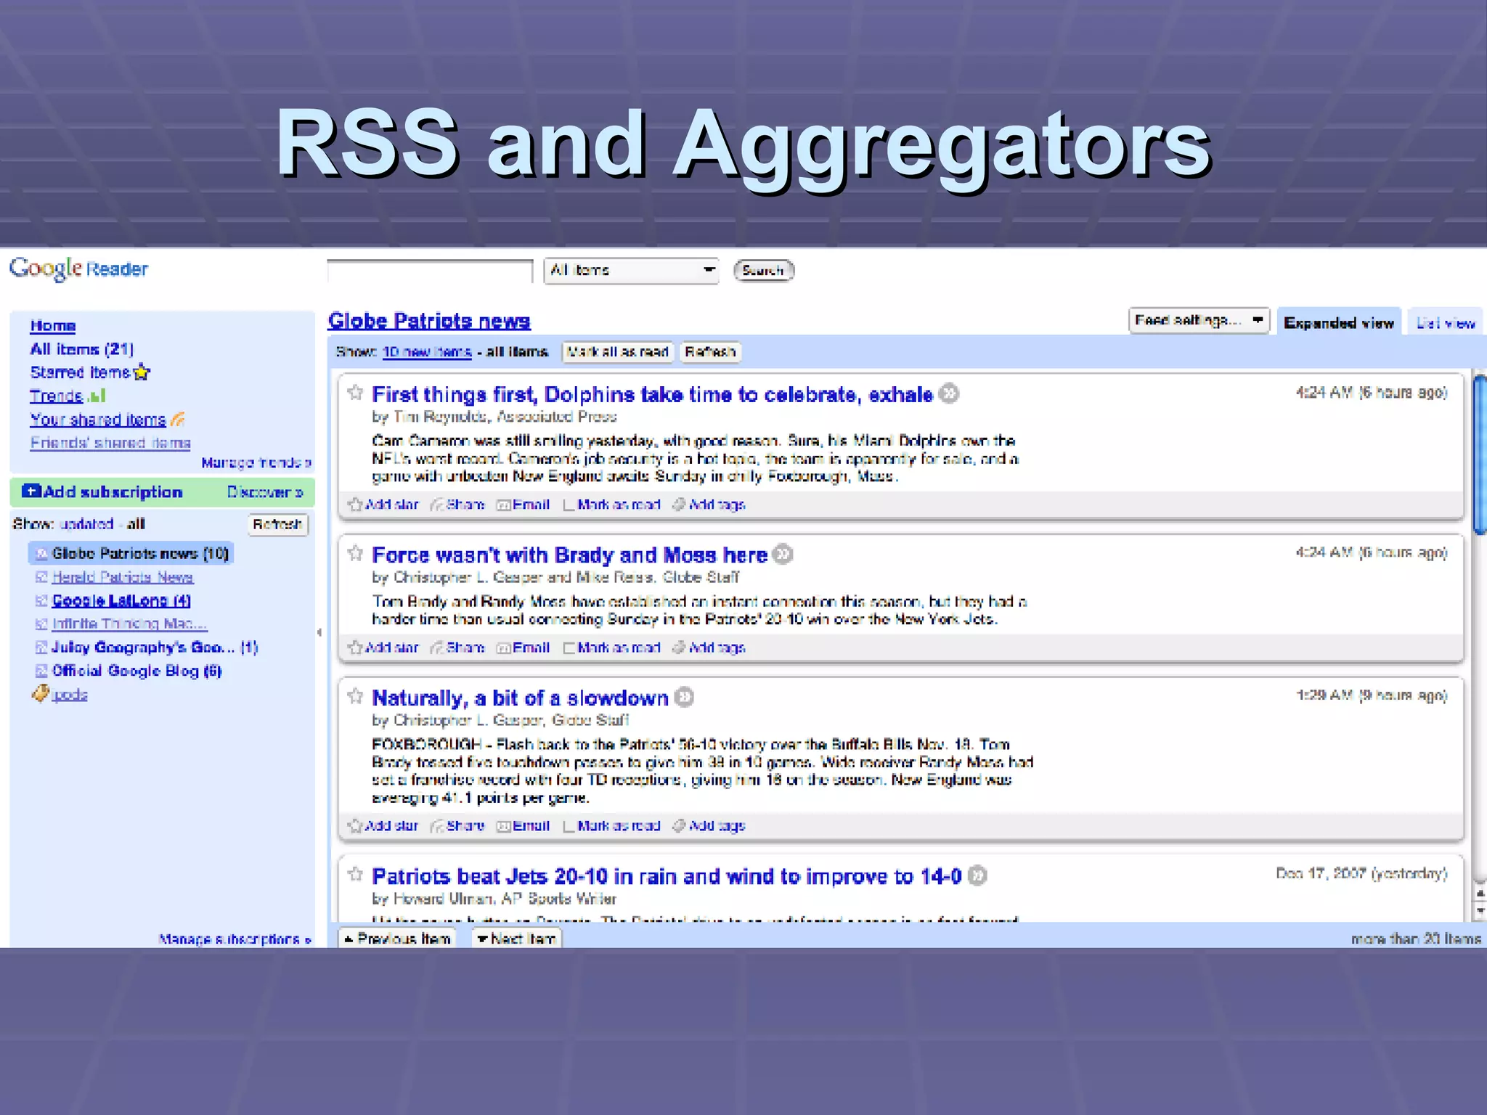This screenshot has height=1115, width=1487.
Task: Add star to the Dolphins article footer
Action: tap(383, 505)
